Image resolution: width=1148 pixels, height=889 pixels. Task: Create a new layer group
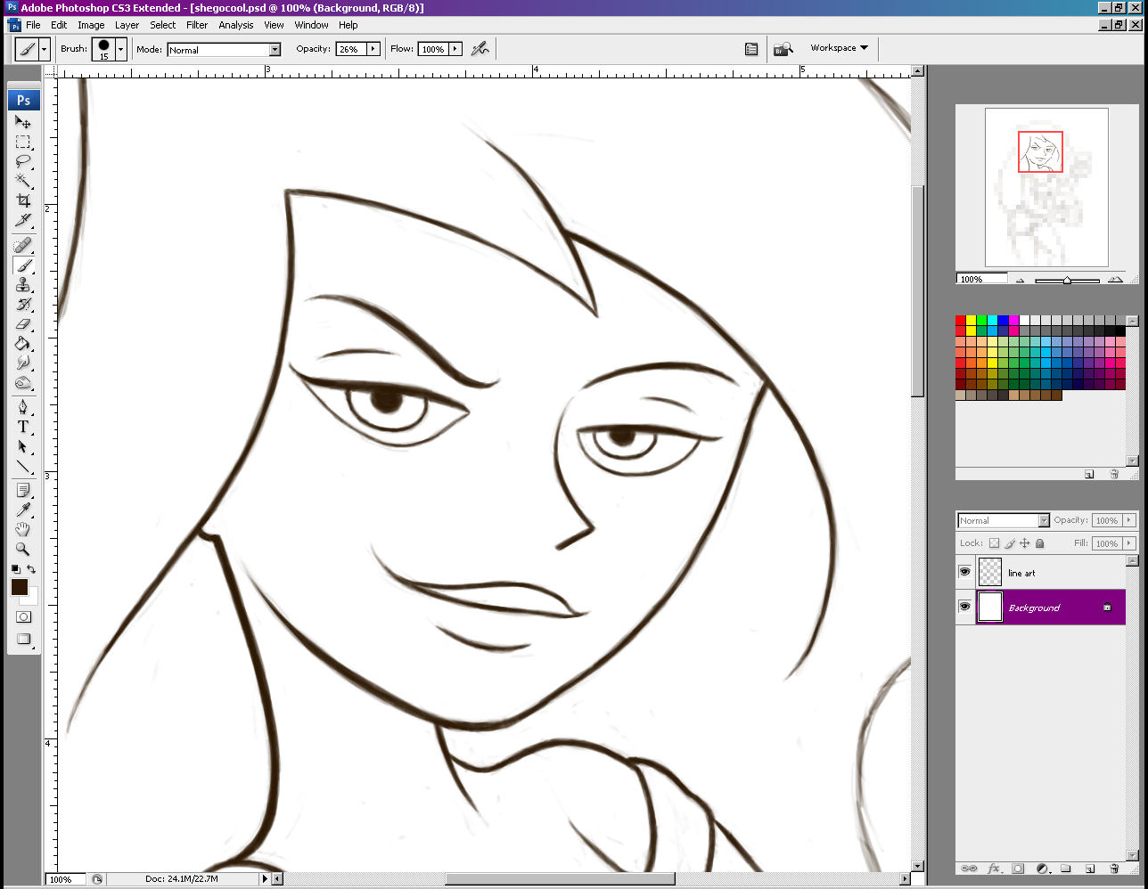[x=1065, y=869]
